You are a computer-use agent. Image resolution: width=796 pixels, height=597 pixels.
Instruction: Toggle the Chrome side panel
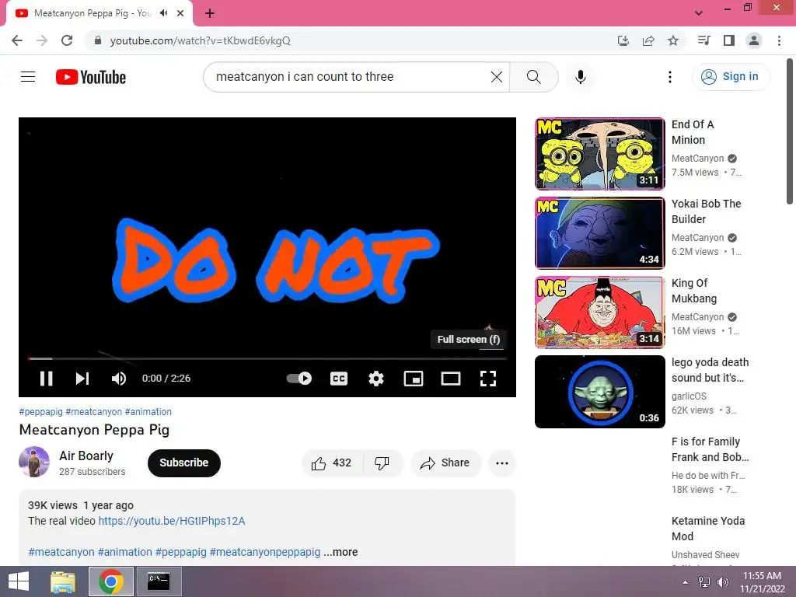(x=729, y=40)
